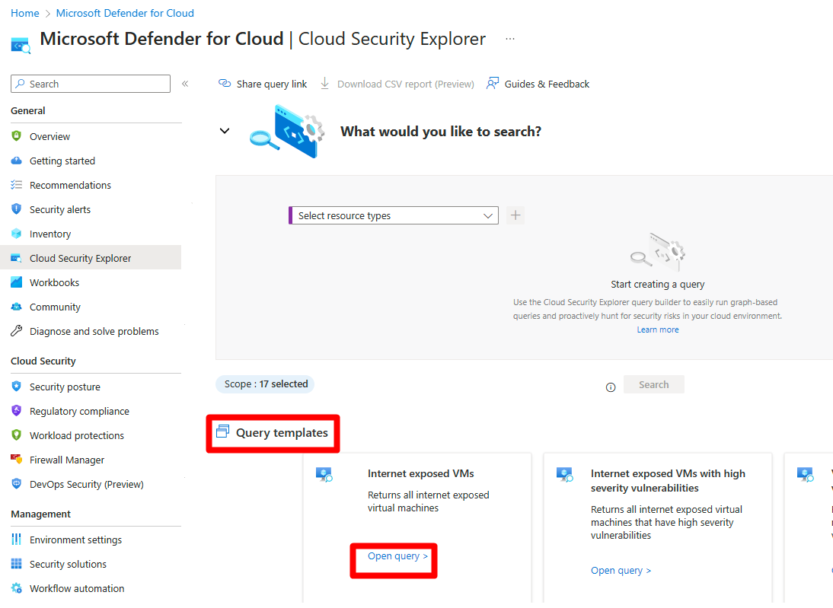The width and height of the screenshot is (833, 608).
Task: Click the Workbooks chart icon
Action: pyautogui.click(x=17, y=282)
